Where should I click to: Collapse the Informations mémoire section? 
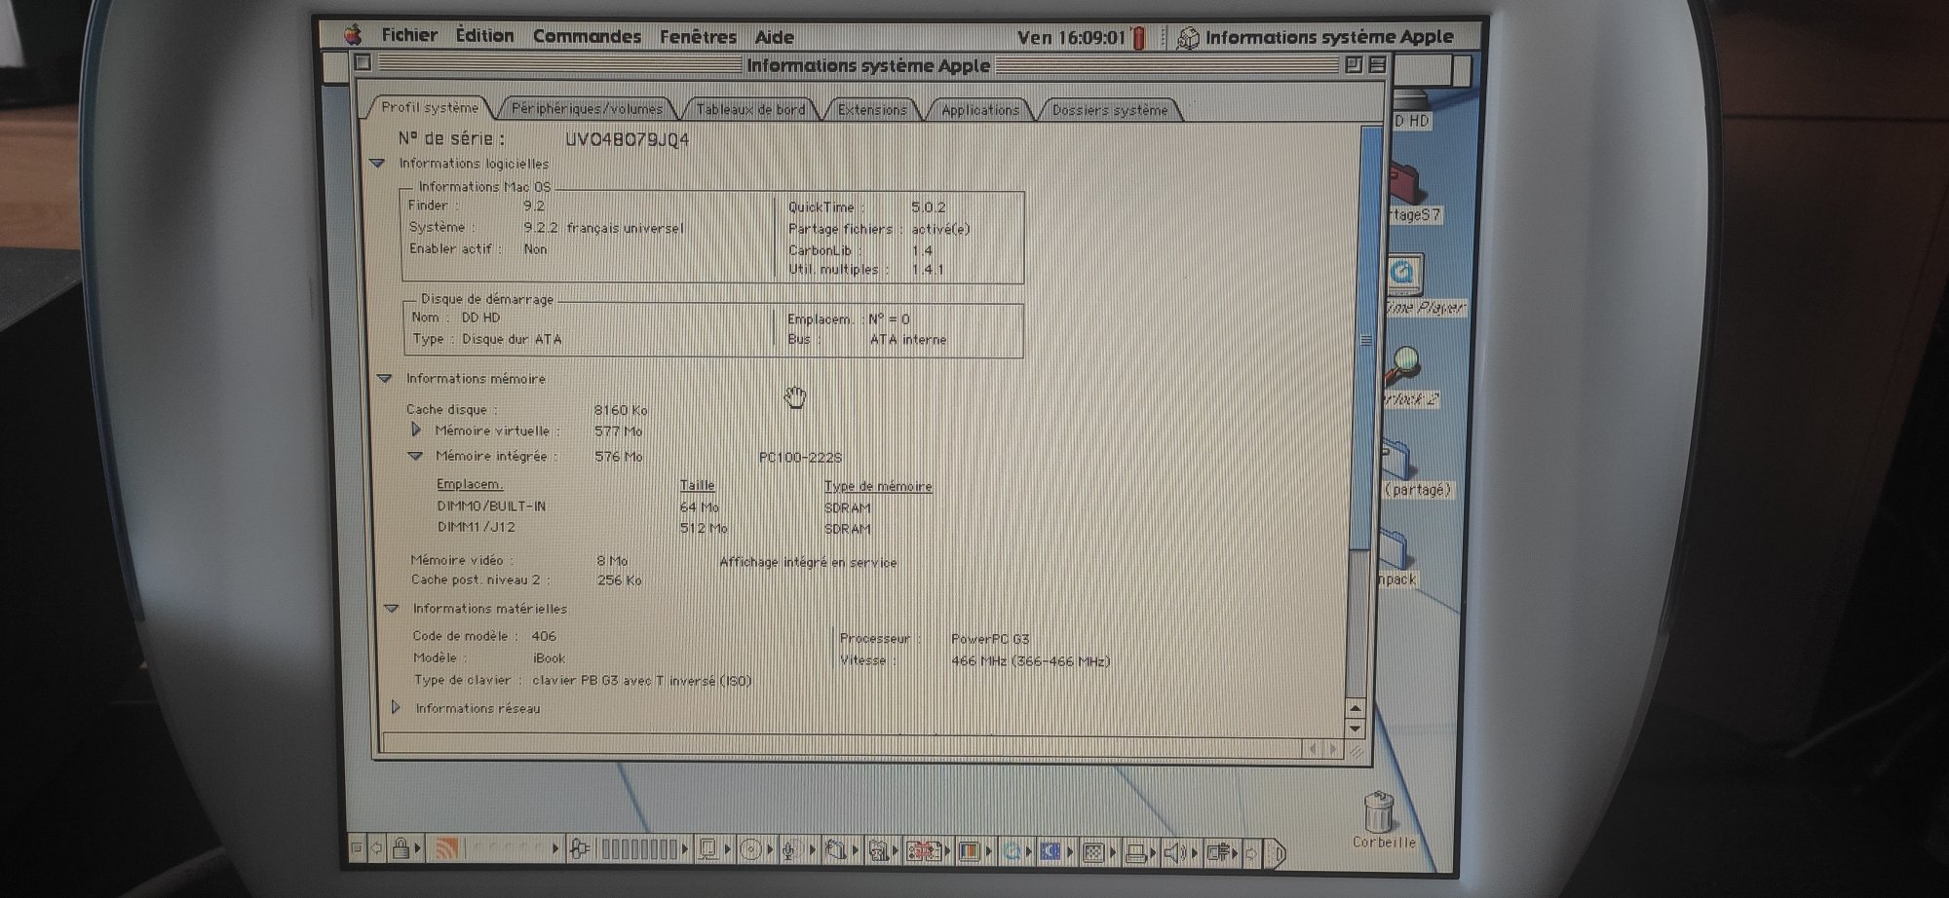click(x=384, y=378)
